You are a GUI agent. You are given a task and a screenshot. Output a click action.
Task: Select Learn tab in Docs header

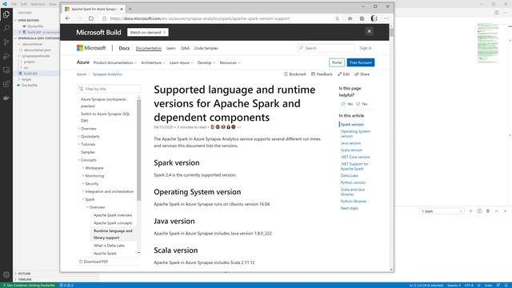click(x=170, y=48)
